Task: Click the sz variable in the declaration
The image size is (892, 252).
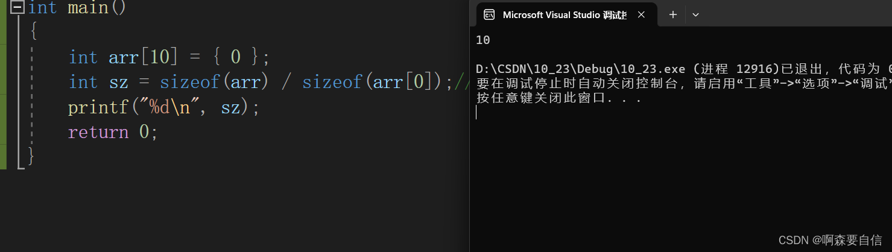Action: tap(118, 83)
